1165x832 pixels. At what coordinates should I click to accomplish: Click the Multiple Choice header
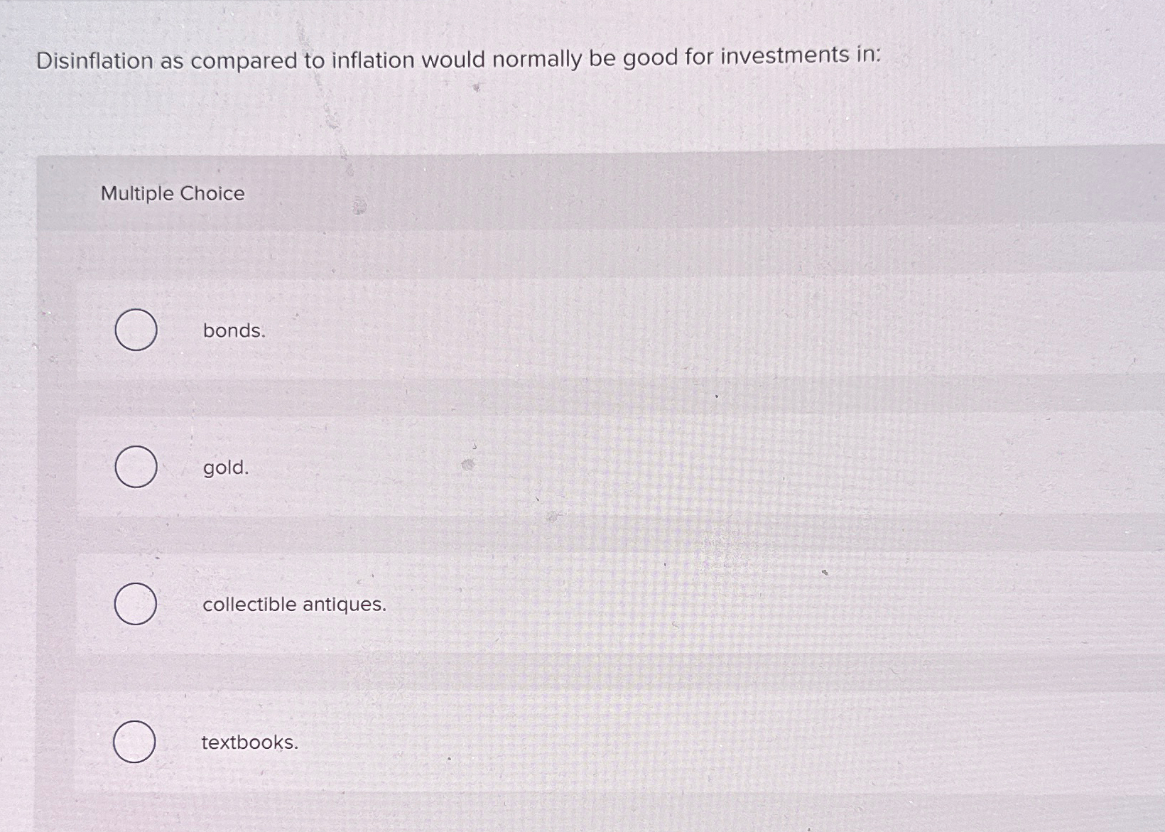coord(172,193)
